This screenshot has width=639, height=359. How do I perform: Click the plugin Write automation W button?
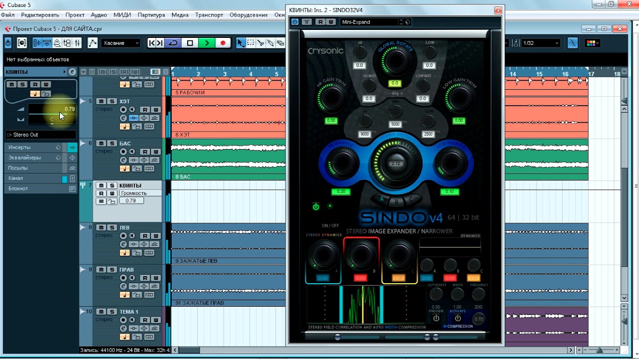pyautogui.click(x=330, y=22)
